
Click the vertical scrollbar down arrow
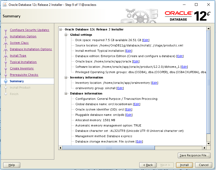point(209,144)
